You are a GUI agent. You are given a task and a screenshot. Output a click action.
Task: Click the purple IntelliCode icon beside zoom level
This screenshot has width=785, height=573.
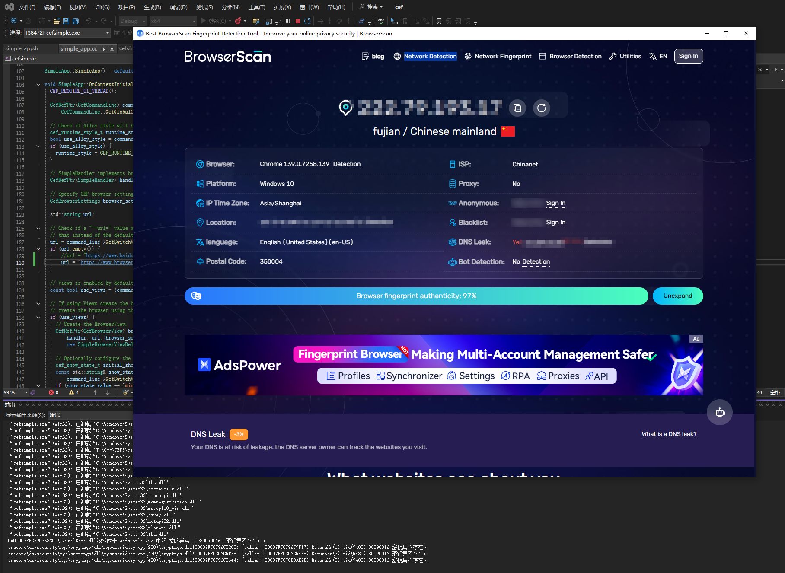33,392
